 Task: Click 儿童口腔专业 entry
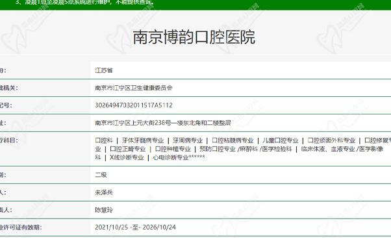pos(281,140)
